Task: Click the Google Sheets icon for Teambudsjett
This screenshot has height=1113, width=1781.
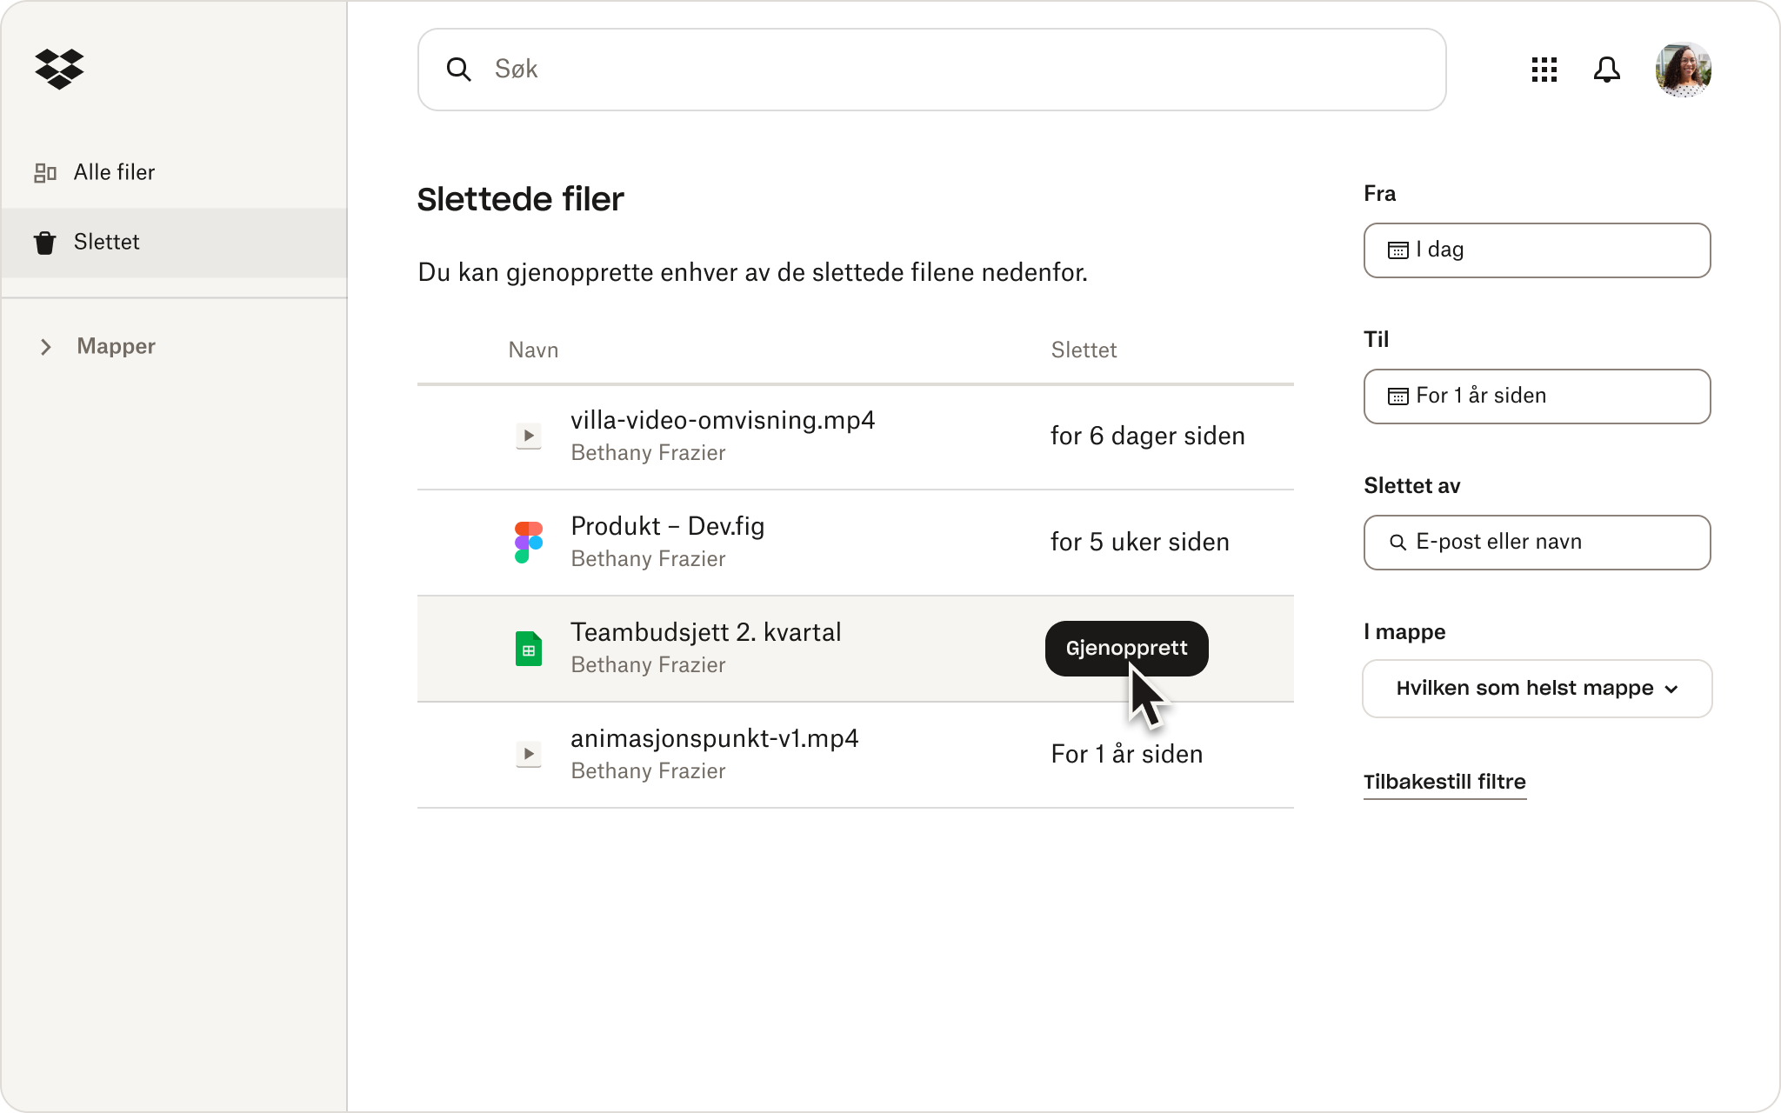Action: [529, 649]
